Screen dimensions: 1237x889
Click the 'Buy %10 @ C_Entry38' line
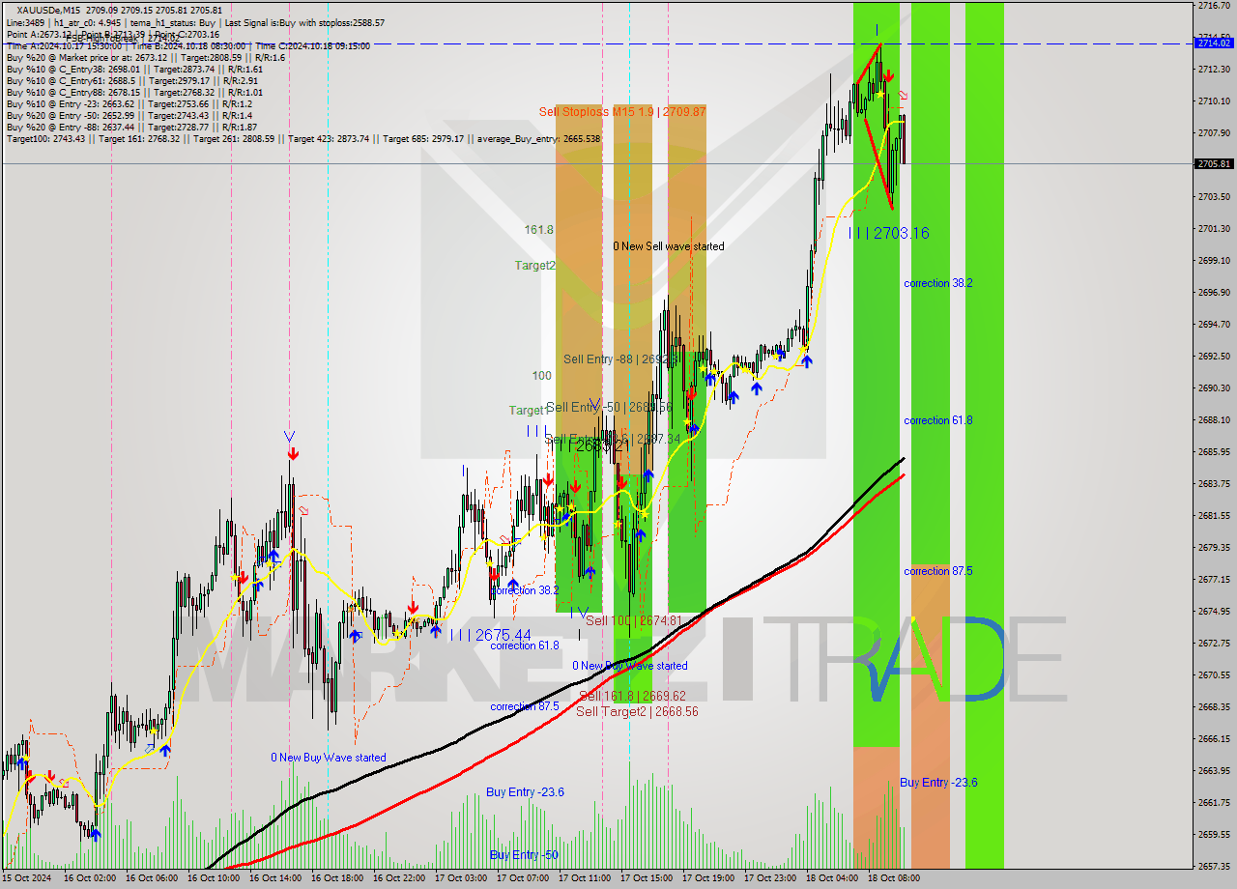coord(135,69)
